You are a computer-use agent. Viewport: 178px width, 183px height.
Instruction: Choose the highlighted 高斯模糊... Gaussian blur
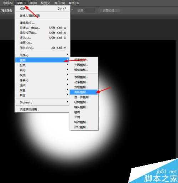(x=84, y=92)
